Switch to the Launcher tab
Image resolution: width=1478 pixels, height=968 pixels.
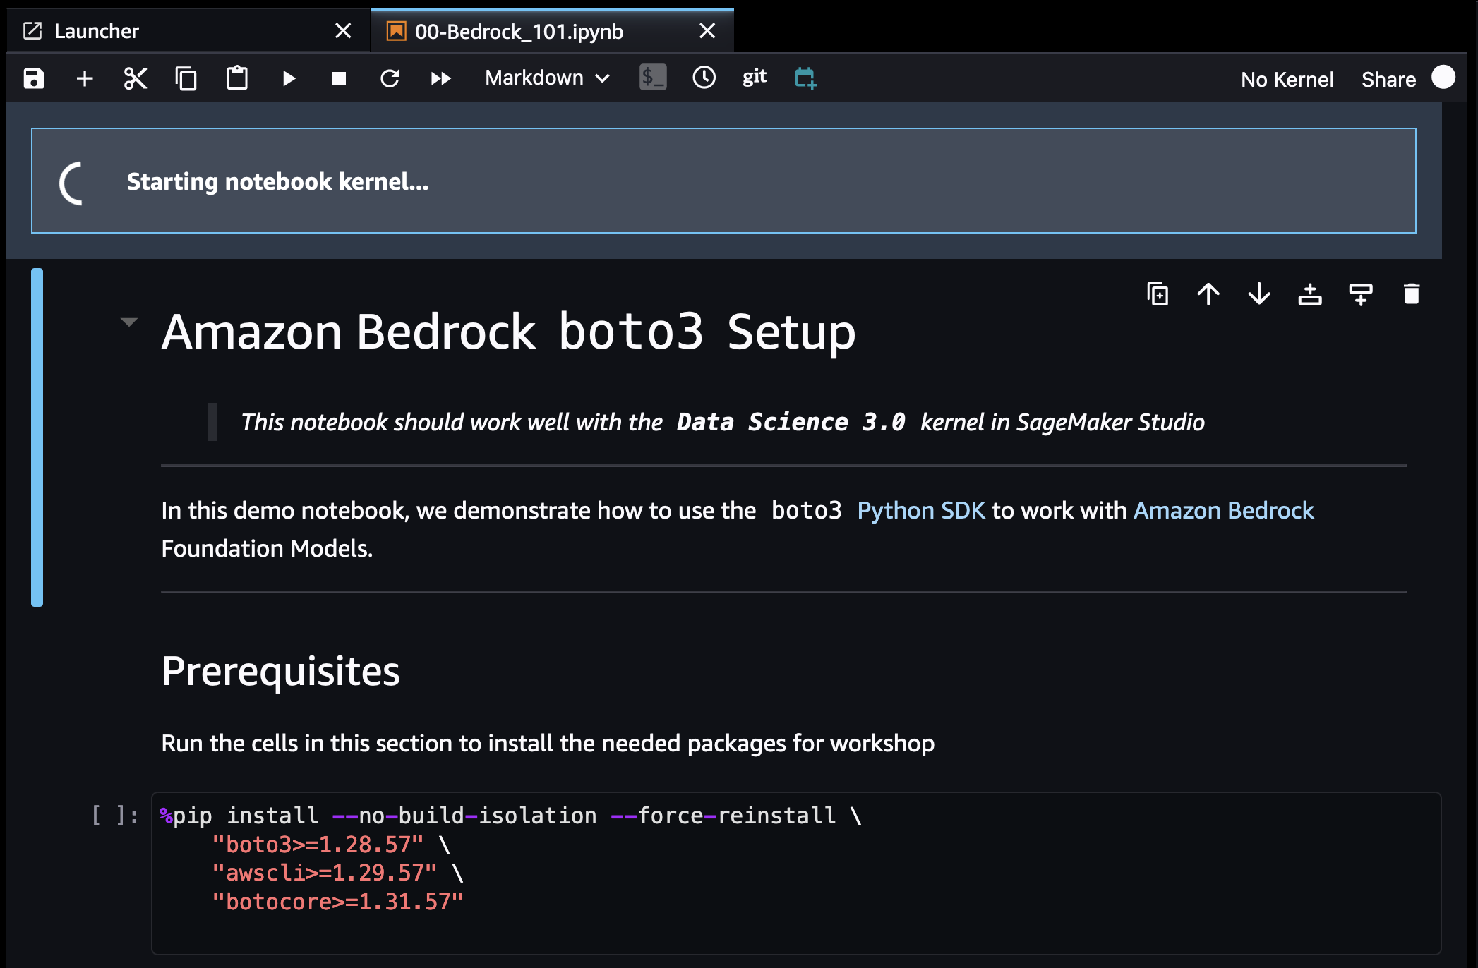tap(97, 32)
